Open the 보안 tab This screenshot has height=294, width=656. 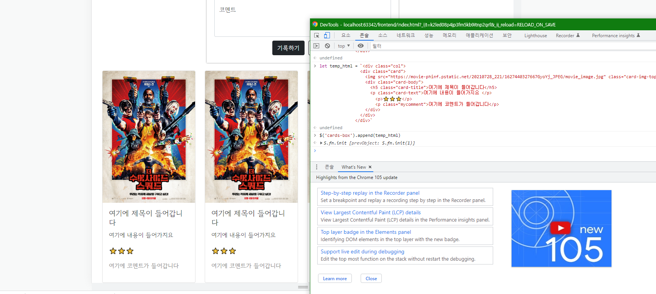pos(507,35)
